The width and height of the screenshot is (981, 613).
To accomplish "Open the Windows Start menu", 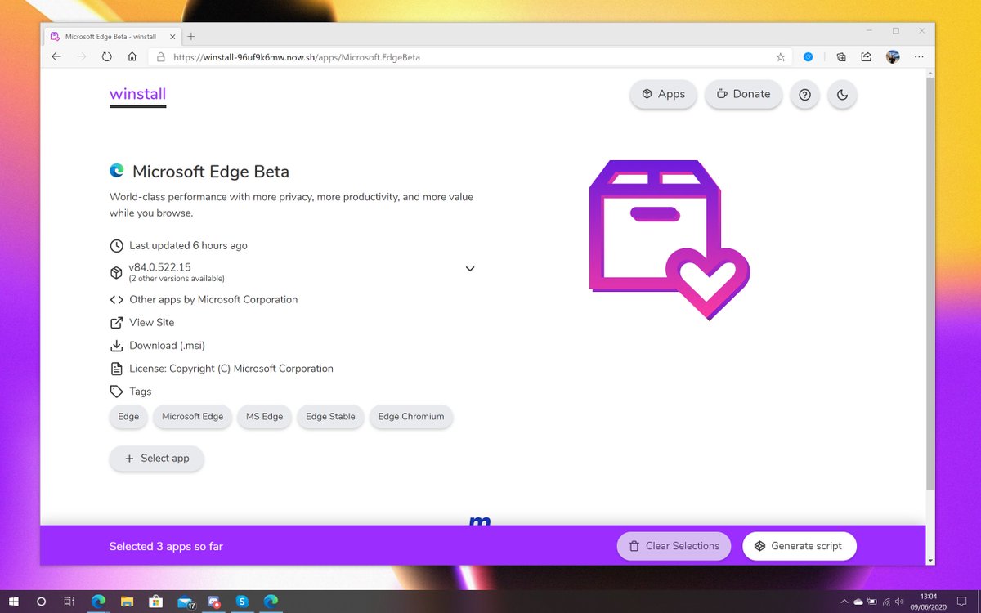I will tap(14, 602).
